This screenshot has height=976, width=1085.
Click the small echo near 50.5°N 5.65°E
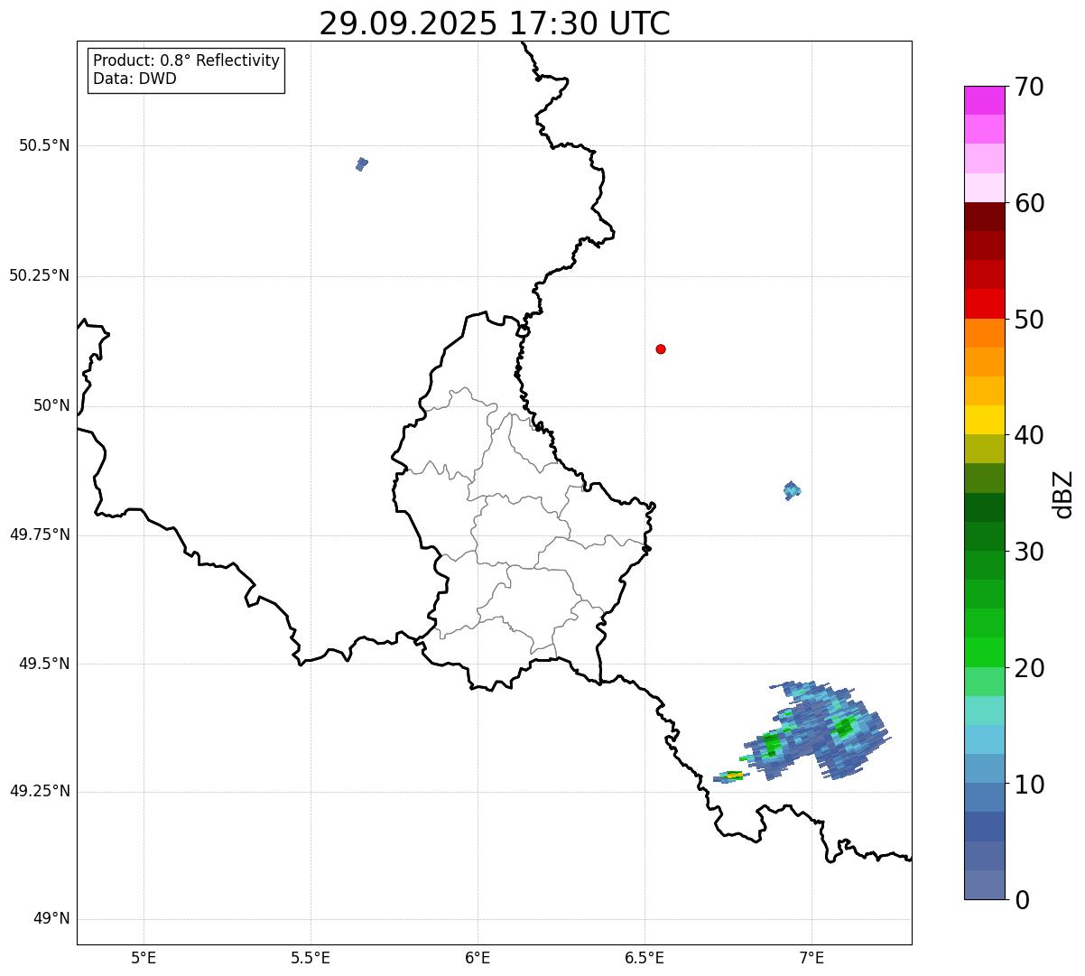point(362,163)
